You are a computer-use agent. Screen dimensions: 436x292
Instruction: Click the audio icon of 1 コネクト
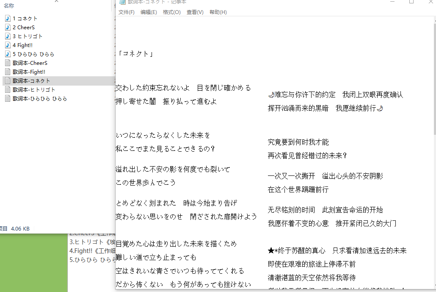[8, 18]
